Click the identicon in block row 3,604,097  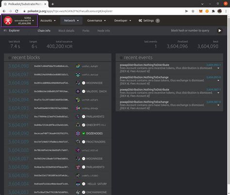[78, 74]
